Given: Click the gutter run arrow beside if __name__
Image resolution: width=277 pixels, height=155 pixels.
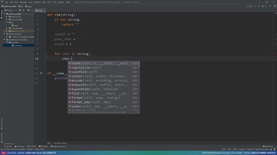Looking at the screenshot, I should [42, 73].
